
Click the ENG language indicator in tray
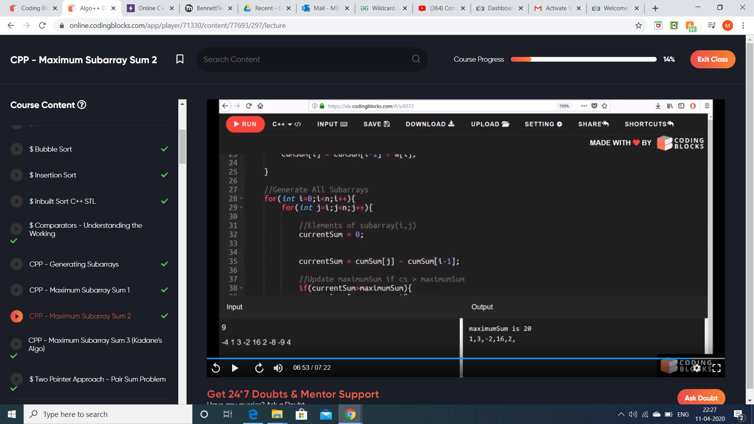tap(683, 414)
